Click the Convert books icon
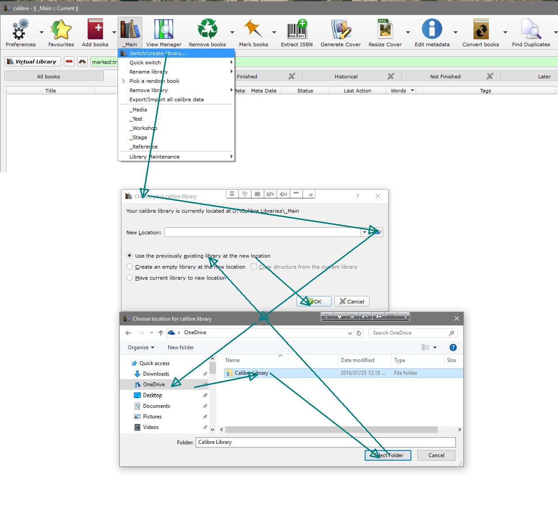The image size is (558, 506). pyautogui.click(x=480, y=29)
